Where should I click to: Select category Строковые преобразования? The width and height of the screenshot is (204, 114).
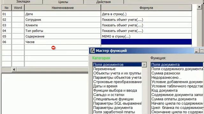point(117,82)
